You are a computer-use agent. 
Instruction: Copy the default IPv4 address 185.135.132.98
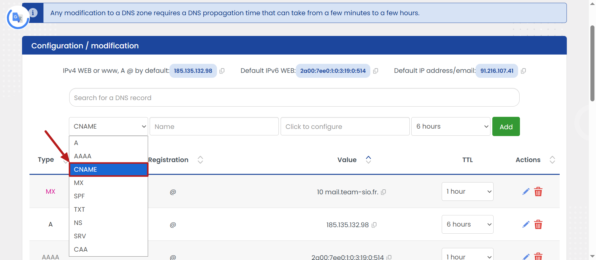click(222, 71)
